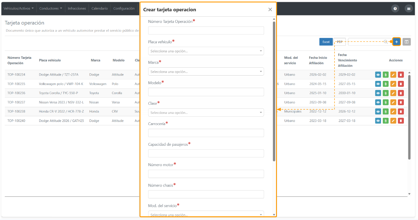Expand the Marca select field
418x220 pixels.
[x=206, y=71]
